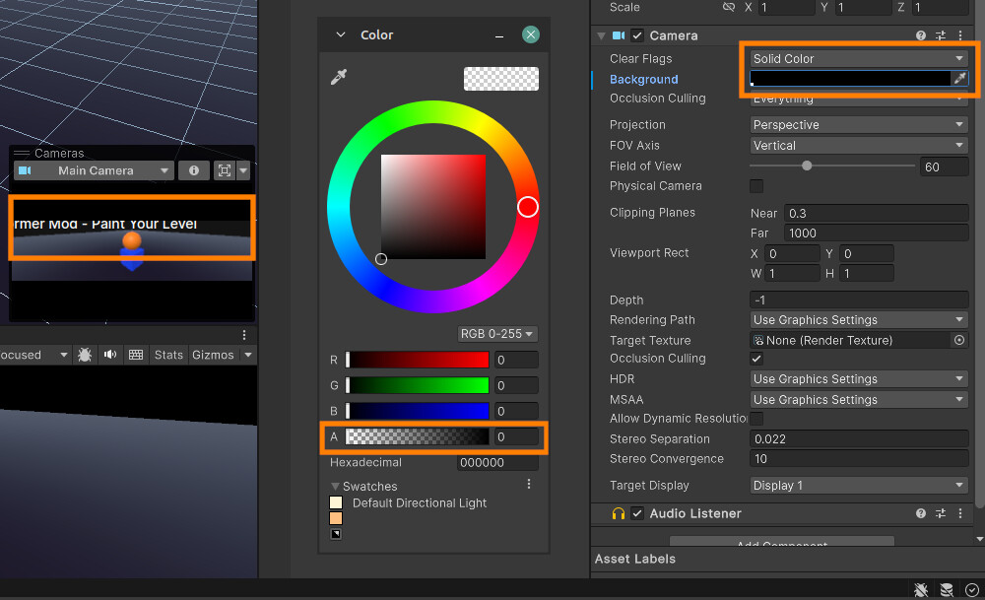The width and height of the screenshot is (985, 600).
Task: Open the Gizmos dropdown arrow
Action: (248, 355)
